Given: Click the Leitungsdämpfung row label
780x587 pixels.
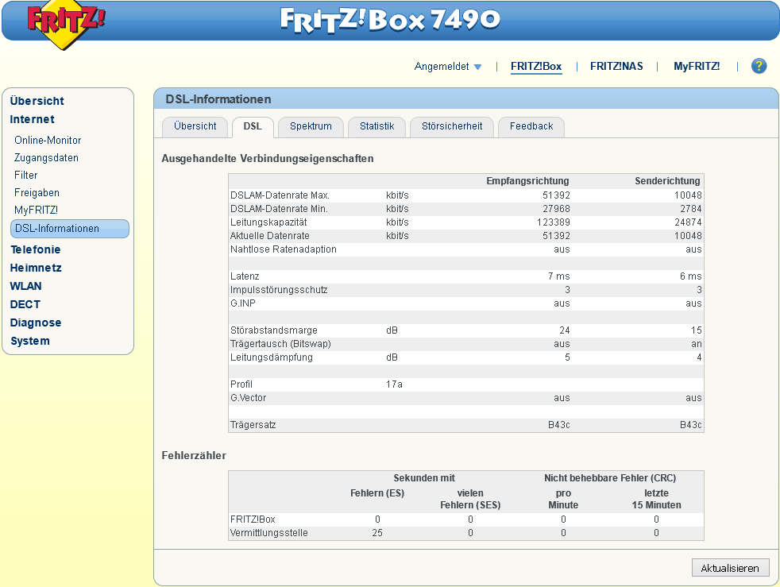Looking at the screenshot, I should (x=271, y=357).
